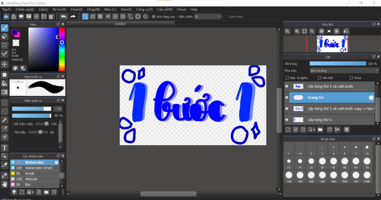Undock the Màu color panel
The width and height of the screenshot is (381, 200).
tap(58, 24)
